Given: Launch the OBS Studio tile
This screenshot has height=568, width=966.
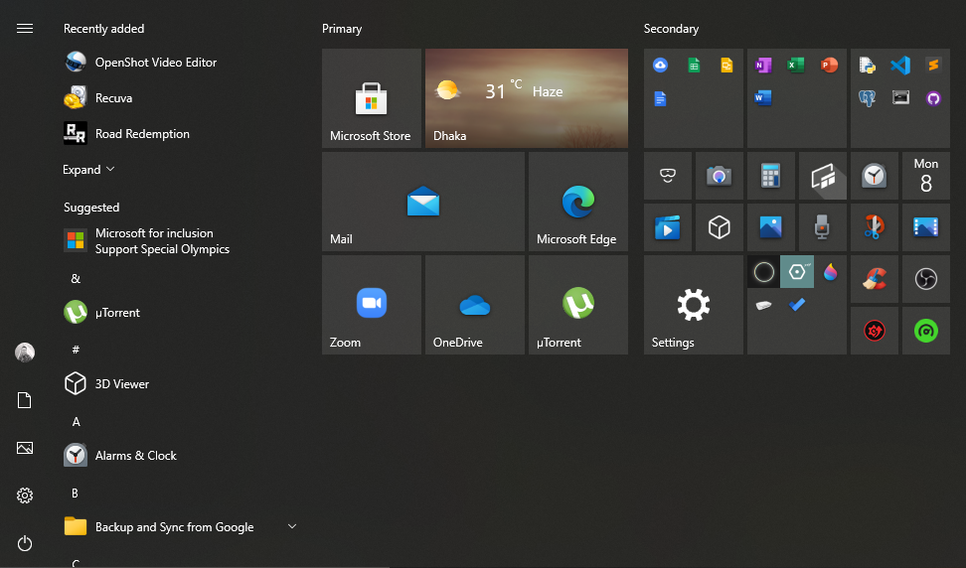Looking at the screenshot, I should pyautogui.click(x=925, y=279).
